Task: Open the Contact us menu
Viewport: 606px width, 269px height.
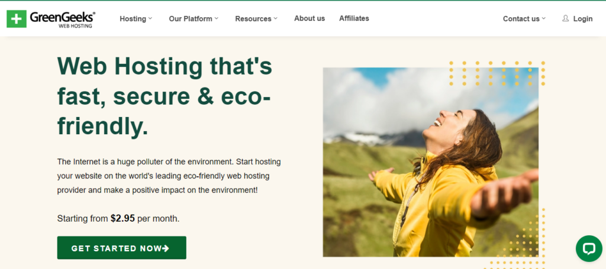Action: 521,18
